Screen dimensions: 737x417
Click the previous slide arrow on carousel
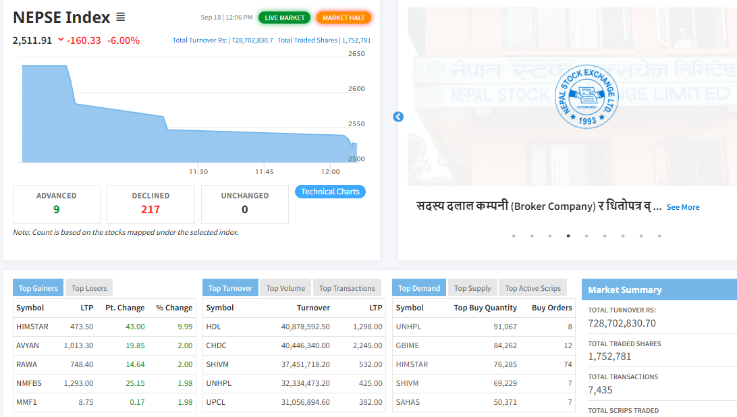[398, 117]
